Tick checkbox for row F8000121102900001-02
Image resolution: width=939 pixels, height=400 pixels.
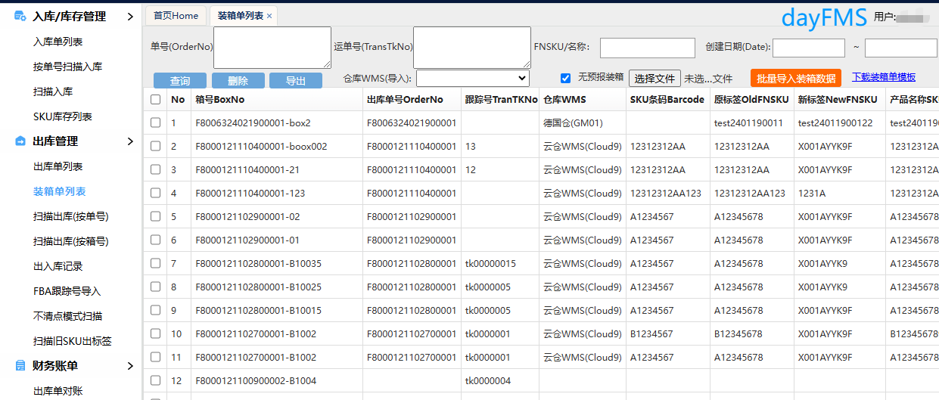point(155,216)
